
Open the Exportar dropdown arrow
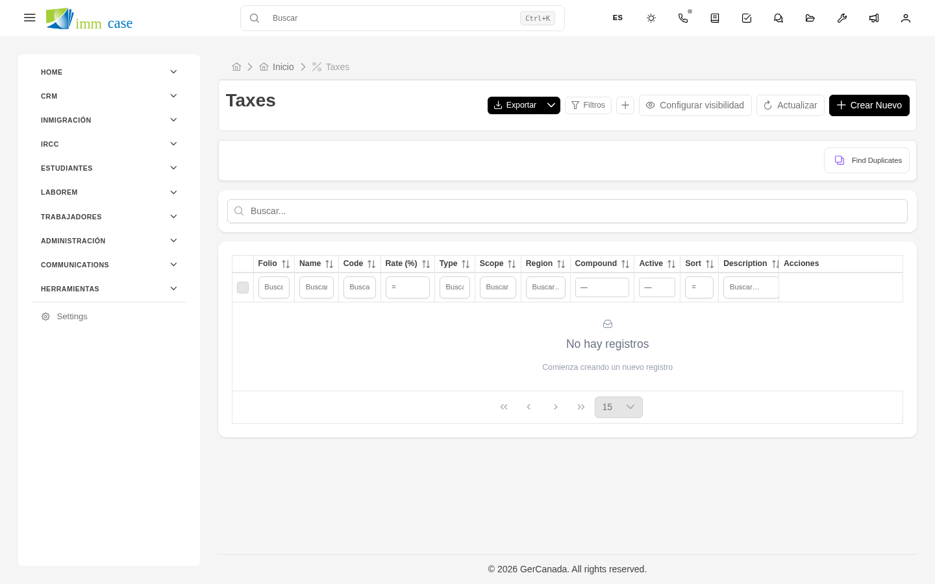click(551, 105)
